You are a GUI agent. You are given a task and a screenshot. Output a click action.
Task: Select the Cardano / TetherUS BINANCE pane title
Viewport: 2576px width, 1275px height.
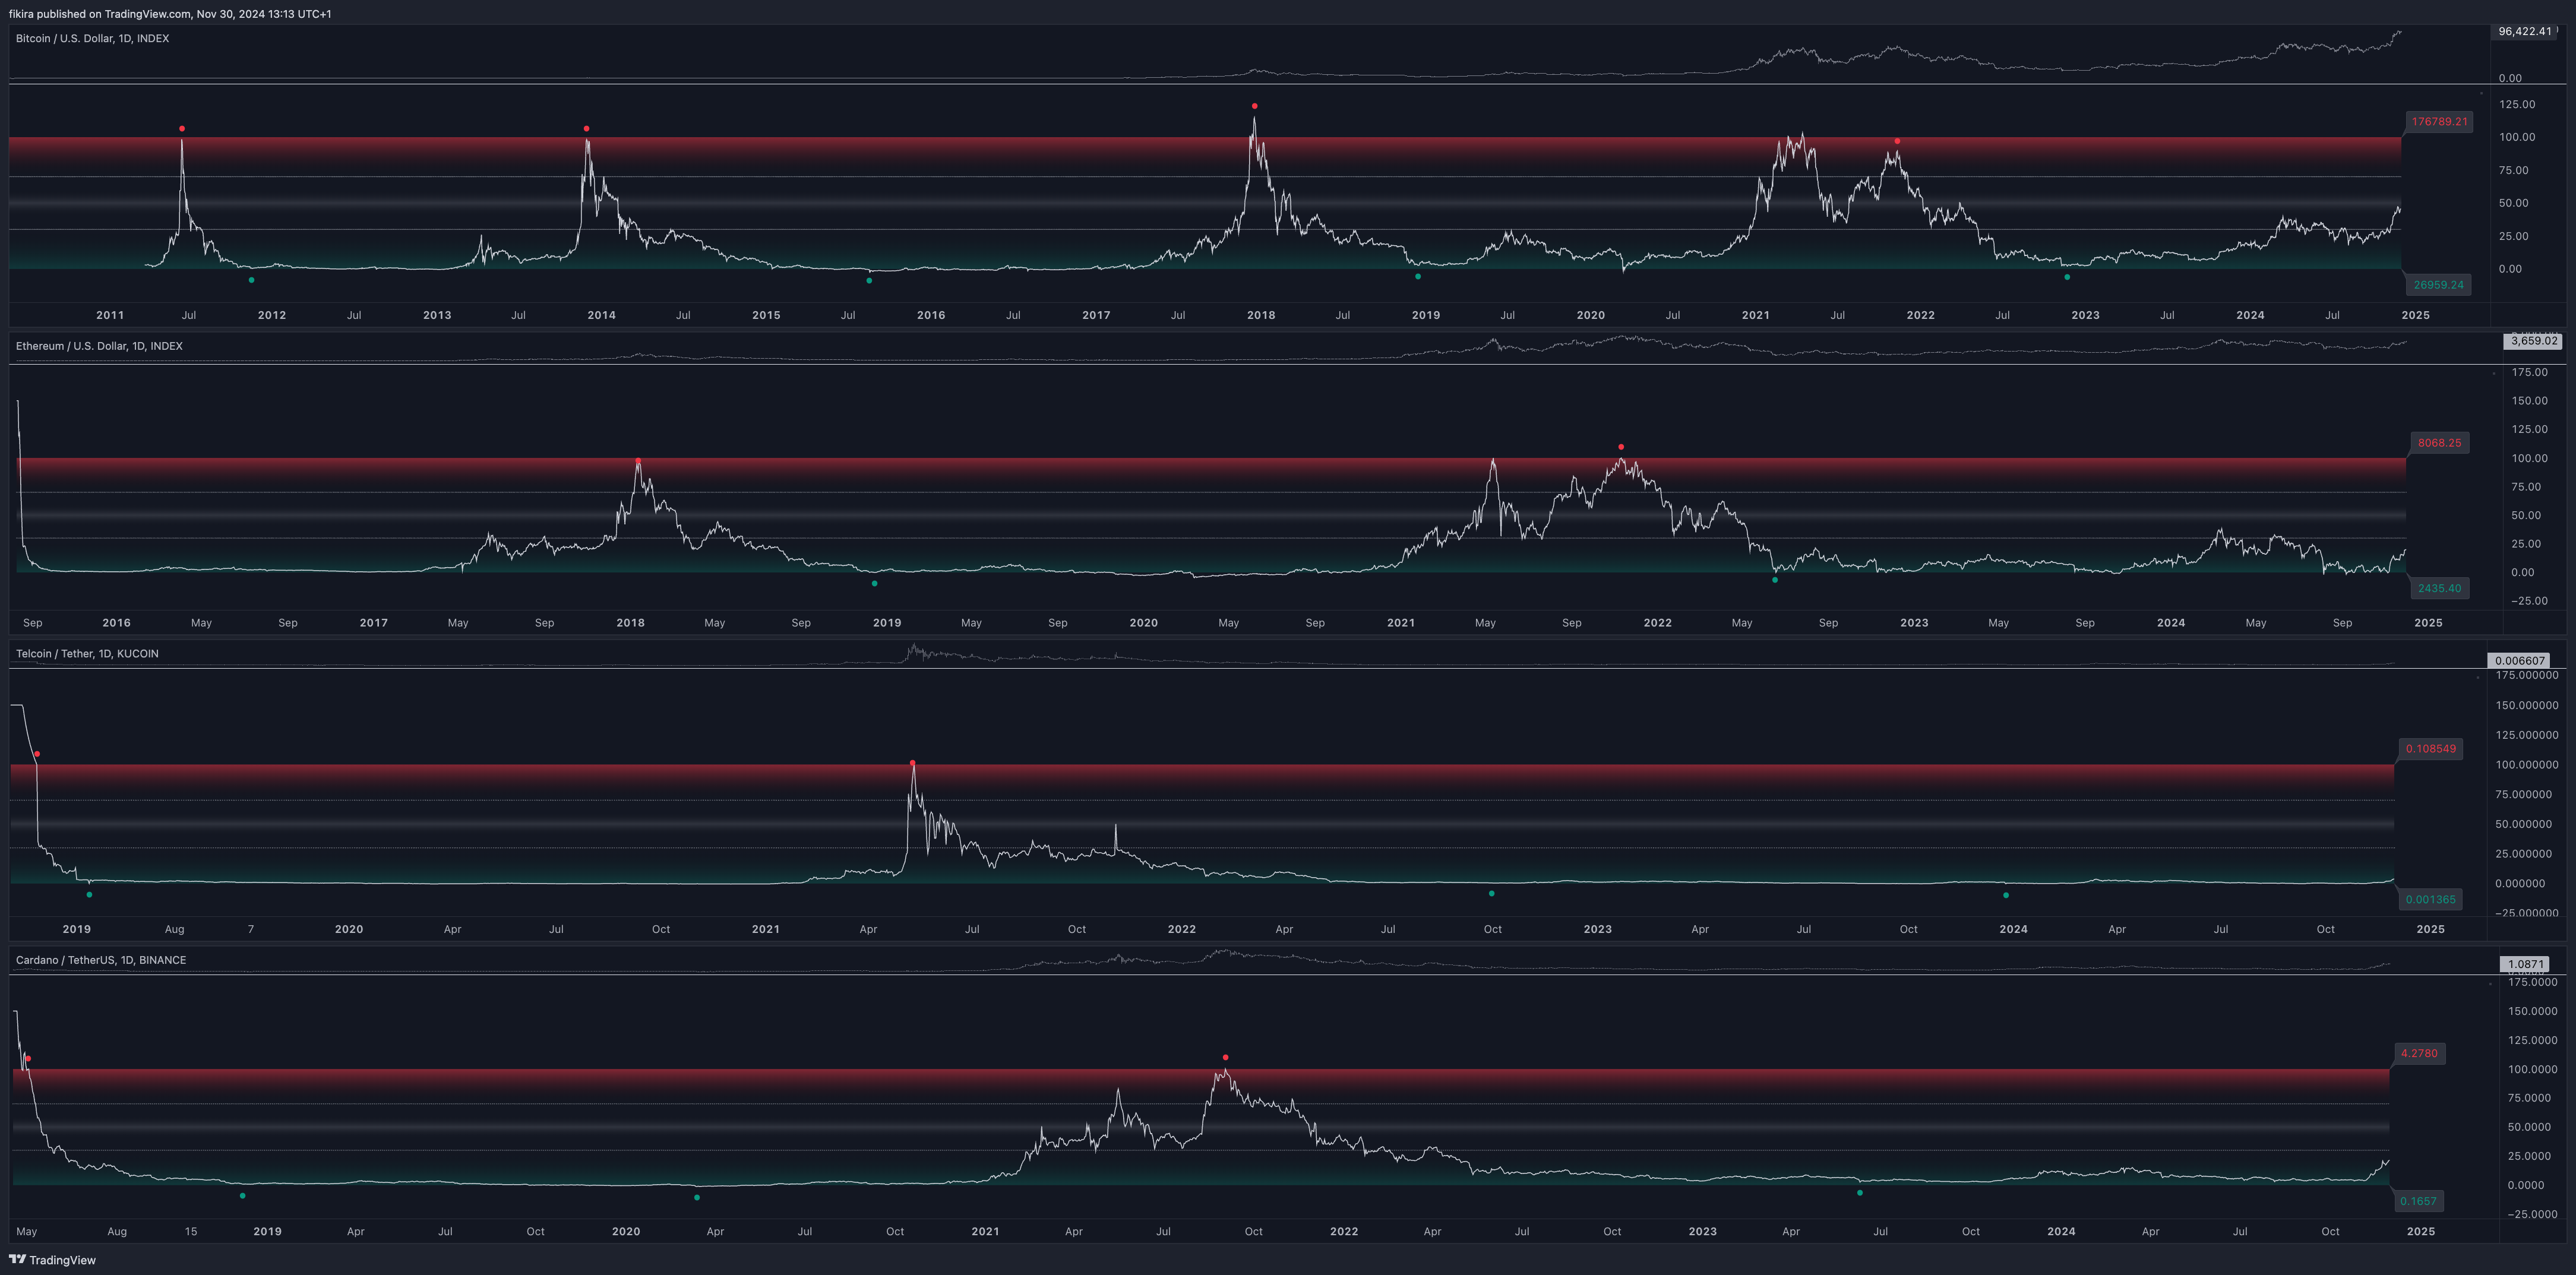[x=101, y=960]
